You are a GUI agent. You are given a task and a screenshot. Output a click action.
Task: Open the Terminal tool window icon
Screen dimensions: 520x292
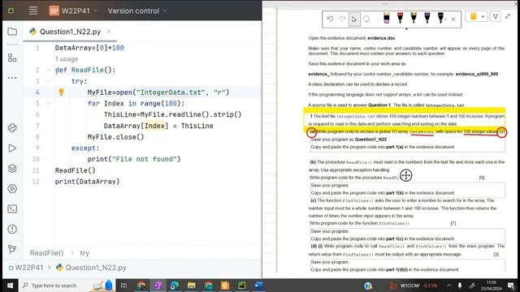tap(12, 209)
